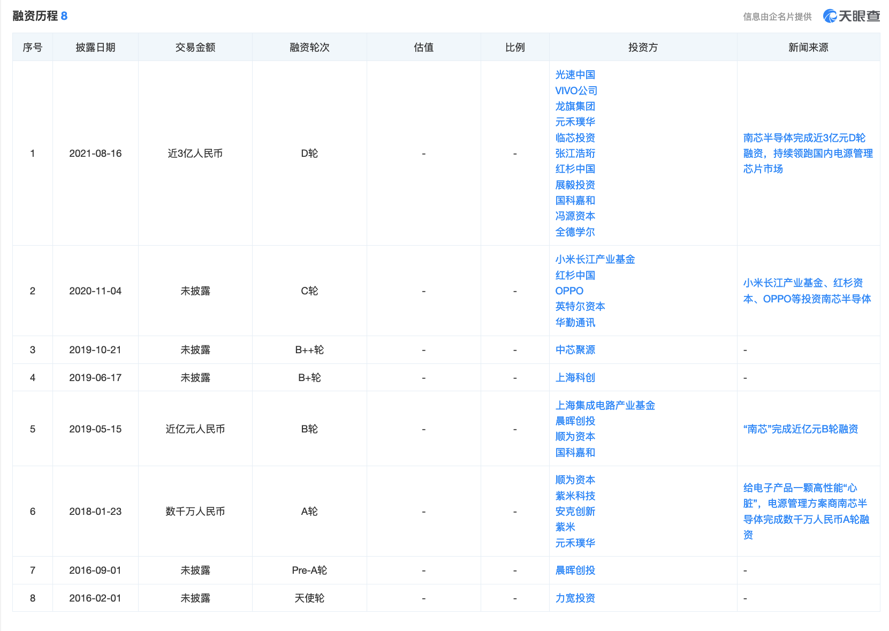Open news about 近3亿元D轮融资

point(808,153)
